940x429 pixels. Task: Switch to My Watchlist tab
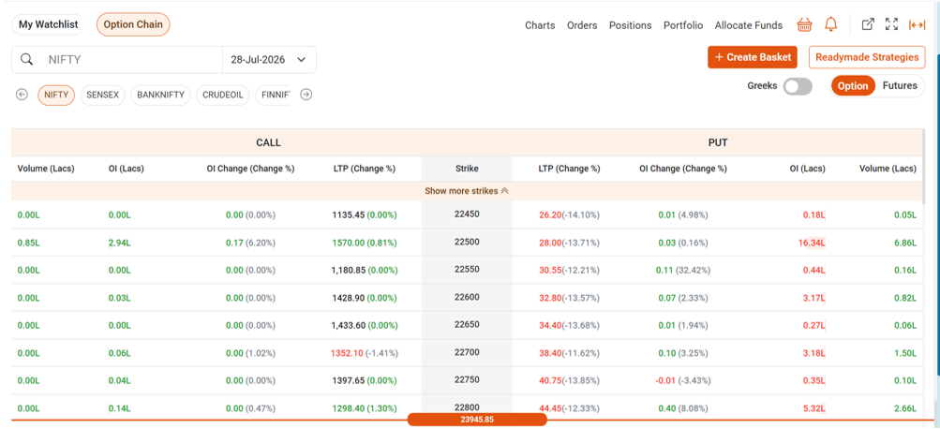click(48, 24)
